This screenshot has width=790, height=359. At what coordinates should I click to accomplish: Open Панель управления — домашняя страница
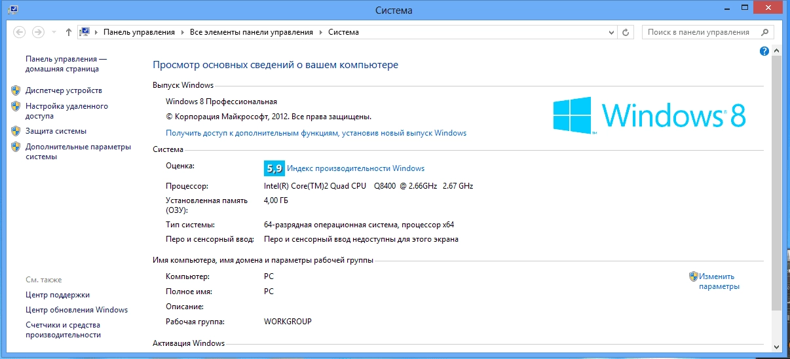[66, 64]
